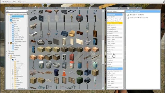Spawn the tan armchair prop

tap(72, 34)
